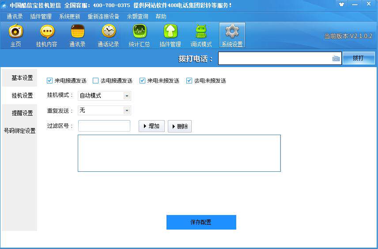Enable the 去电接通发送 checkbox
Image resolution: width=378 pixels, height=249 pixels.
[96, 81]
